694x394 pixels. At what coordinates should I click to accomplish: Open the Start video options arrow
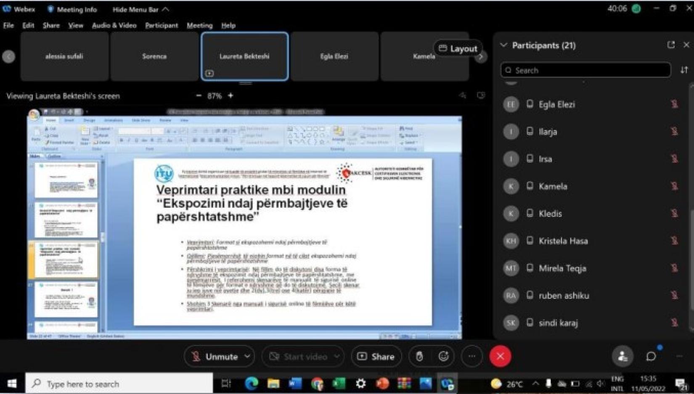[x=337, y=357]
